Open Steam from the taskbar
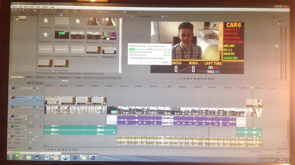 pyautogui.click(x=38, y=158)
